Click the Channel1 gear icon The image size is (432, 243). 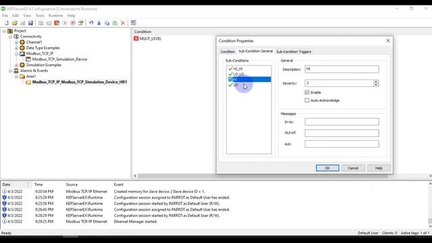tap(22, 42)
